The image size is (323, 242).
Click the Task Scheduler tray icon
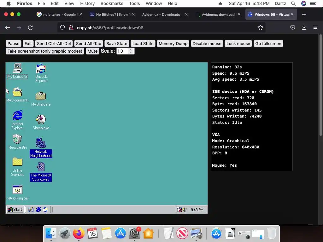(179, 210)
